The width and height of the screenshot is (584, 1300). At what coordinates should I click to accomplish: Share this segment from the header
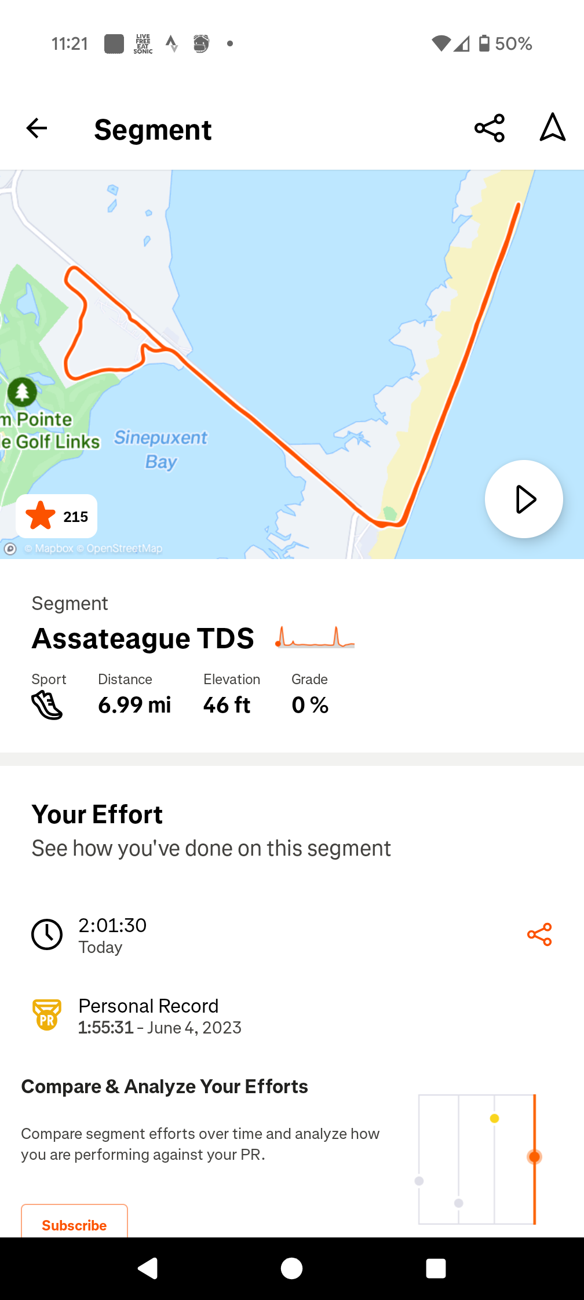click(x=490, y=128)
